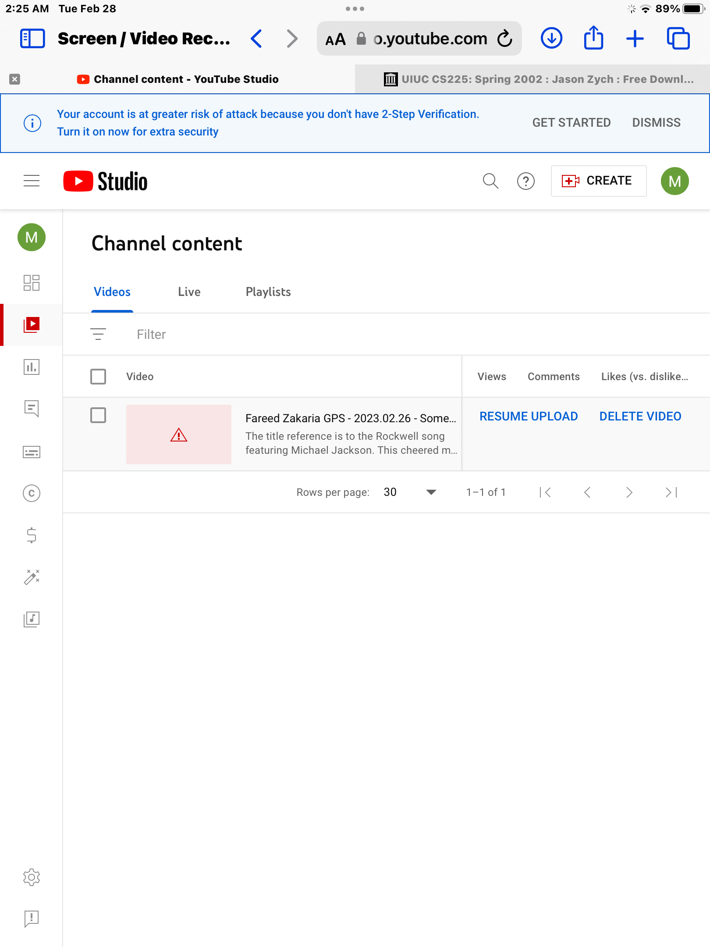710x947 pixels.
Task: Click RESUME UPLOAD for the video
Action: (x=529, y=416)
